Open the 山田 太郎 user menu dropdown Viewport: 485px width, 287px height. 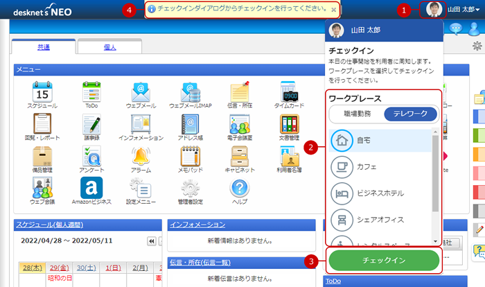pos(464,10)
